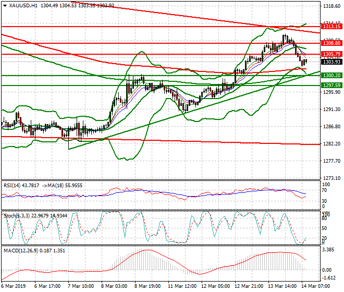Click the 1282.20 price scale value
Viewport: 344px width, 292px height.
click(332, 143)
